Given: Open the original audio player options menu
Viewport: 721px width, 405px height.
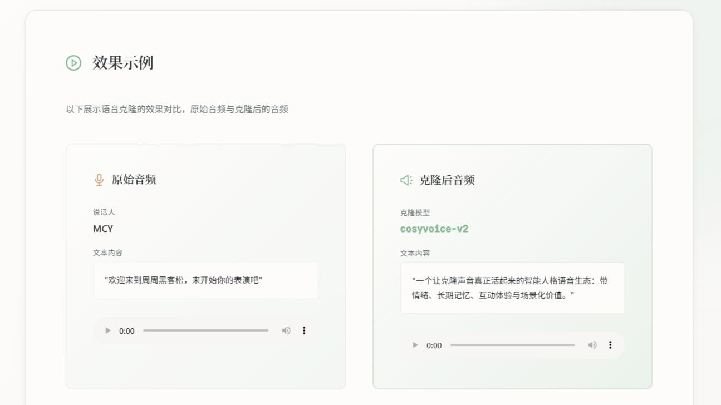Looking at the screenshot, I should (304, 330).
